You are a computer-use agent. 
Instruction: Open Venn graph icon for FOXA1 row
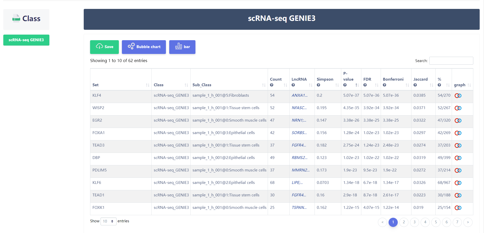pyautogui.click(x=458, y=133)
